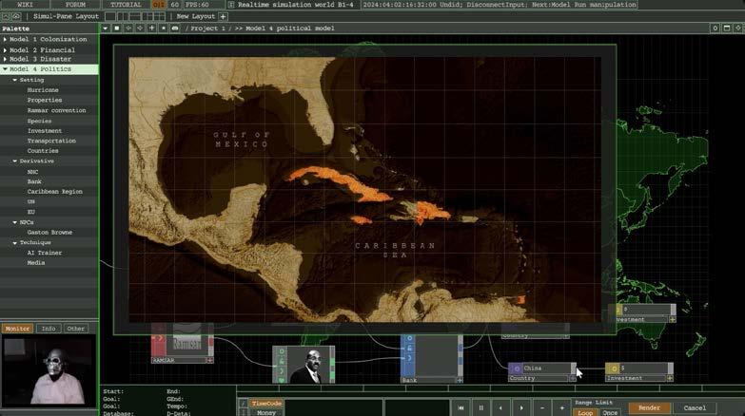Toggle the lock flag on Bank node
Viewport: 745px width, 416px height.
coord(409,349)
